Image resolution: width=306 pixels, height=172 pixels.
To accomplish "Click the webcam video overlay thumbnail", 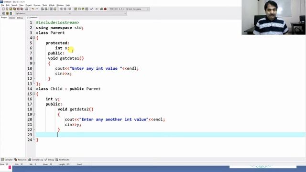I will pyautogui.click(x=273, y=17).
